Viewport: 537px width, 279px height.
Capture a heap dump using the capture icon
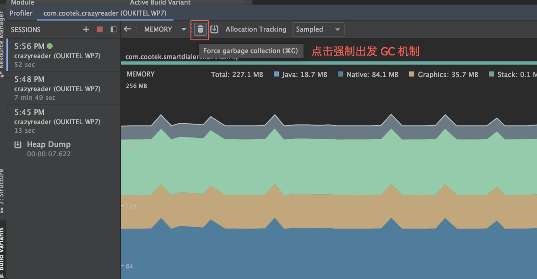tap(214, 29)
